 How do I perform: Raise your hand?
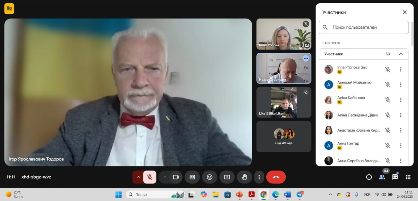click(244, 177)
